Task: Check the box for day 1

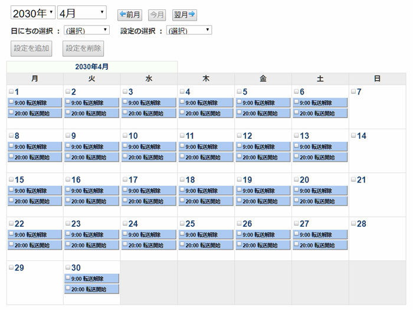Action: (11, 92)
